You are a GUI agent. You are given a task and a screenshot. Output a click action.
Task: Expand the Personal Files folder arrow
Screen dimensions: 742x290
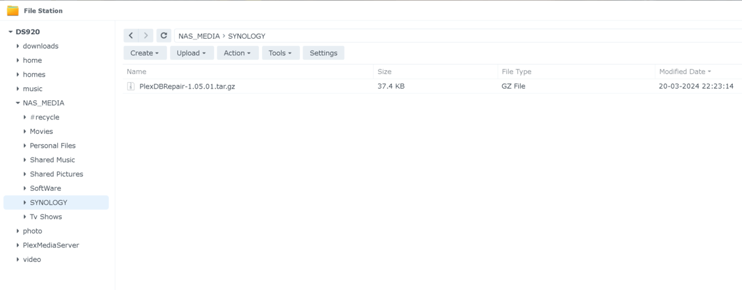click(x=24, y=145)
